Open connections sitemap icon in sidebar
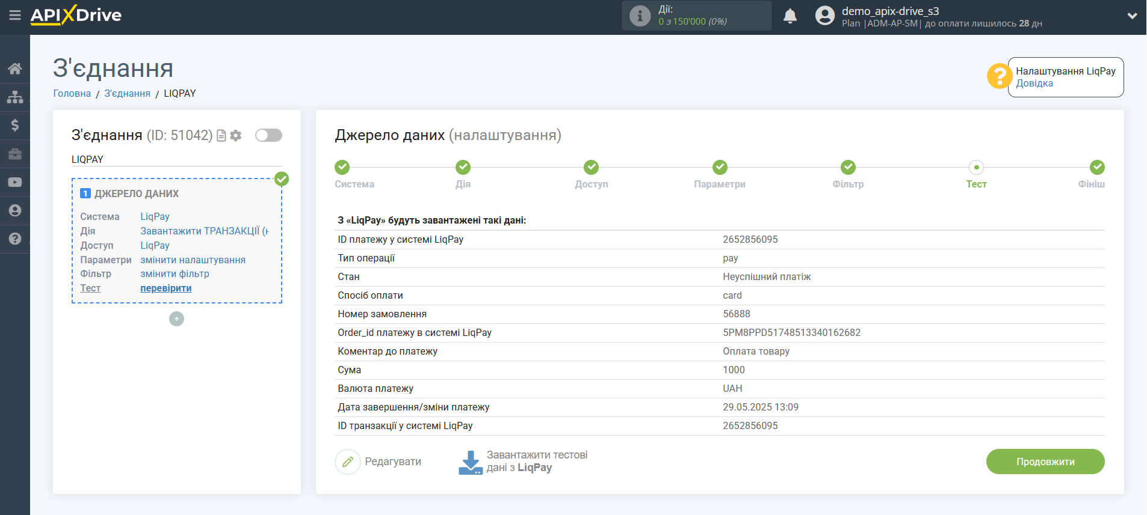This screenshot has height=515, width=1147. [x=15, y=97]
